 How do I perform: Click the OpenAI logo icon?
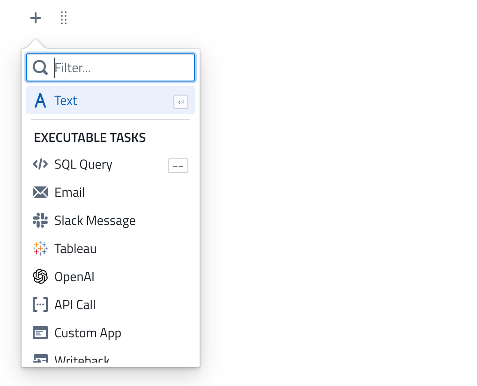(40, 277)
